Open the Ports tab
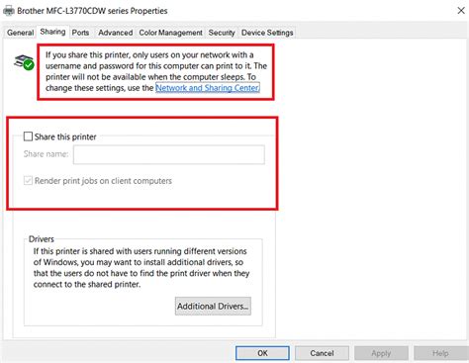Viewport: 469px width, 363px height. tap(80, 33)
